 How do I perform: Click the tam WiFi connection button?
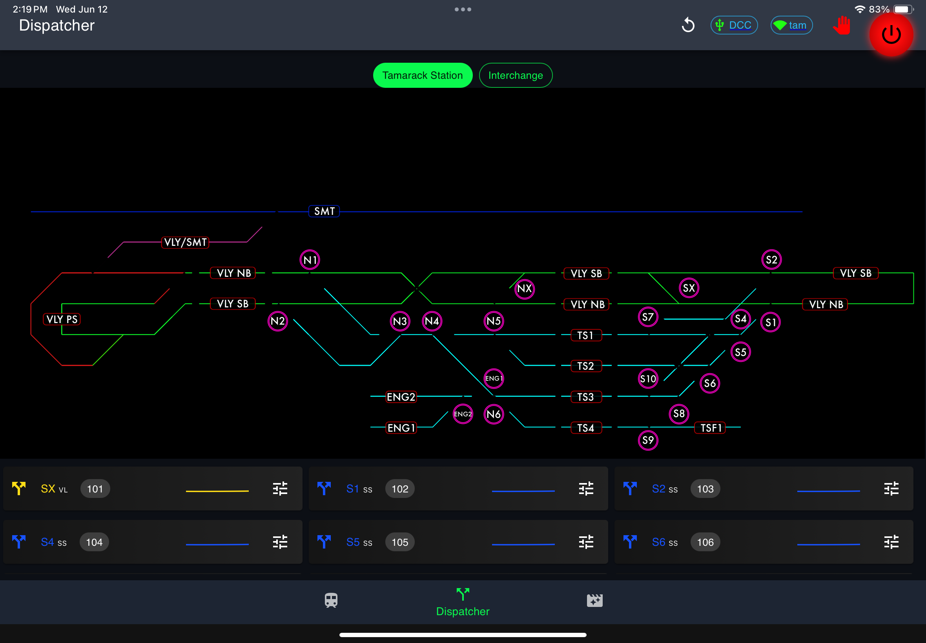(x=791, y=25)
